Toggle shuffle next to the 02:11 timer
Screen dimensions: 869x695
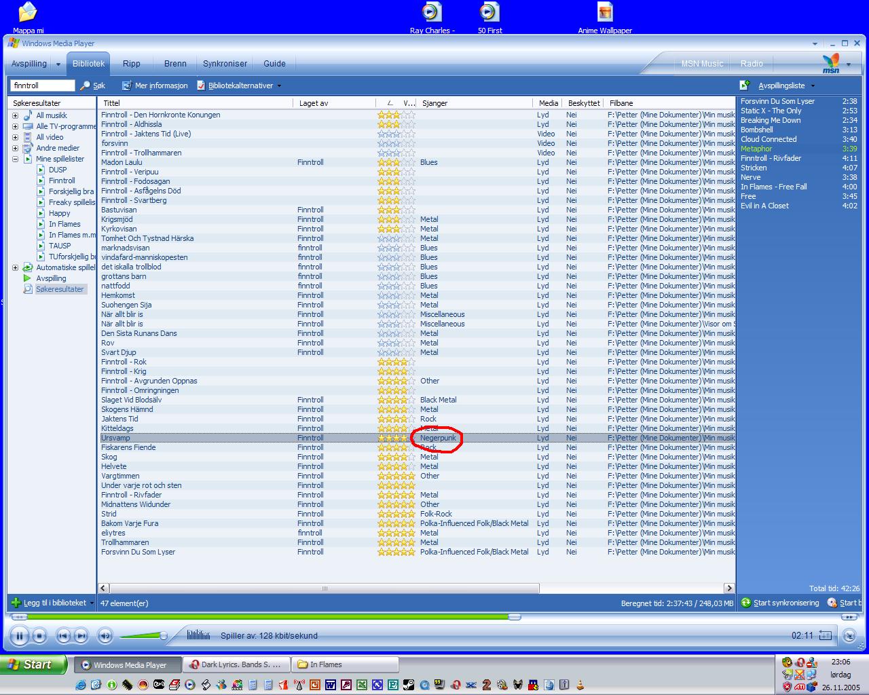click(x=826, y=636)
